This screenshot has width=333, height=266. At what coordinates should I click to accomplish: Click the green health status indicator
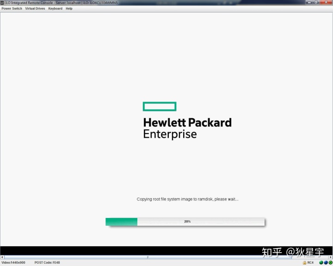pyautogui.click(x=321, y=262)
